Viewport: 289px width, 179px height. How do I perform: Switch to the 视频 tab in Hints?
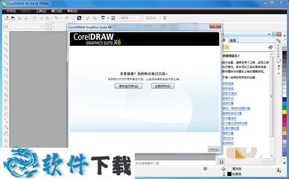233,40
